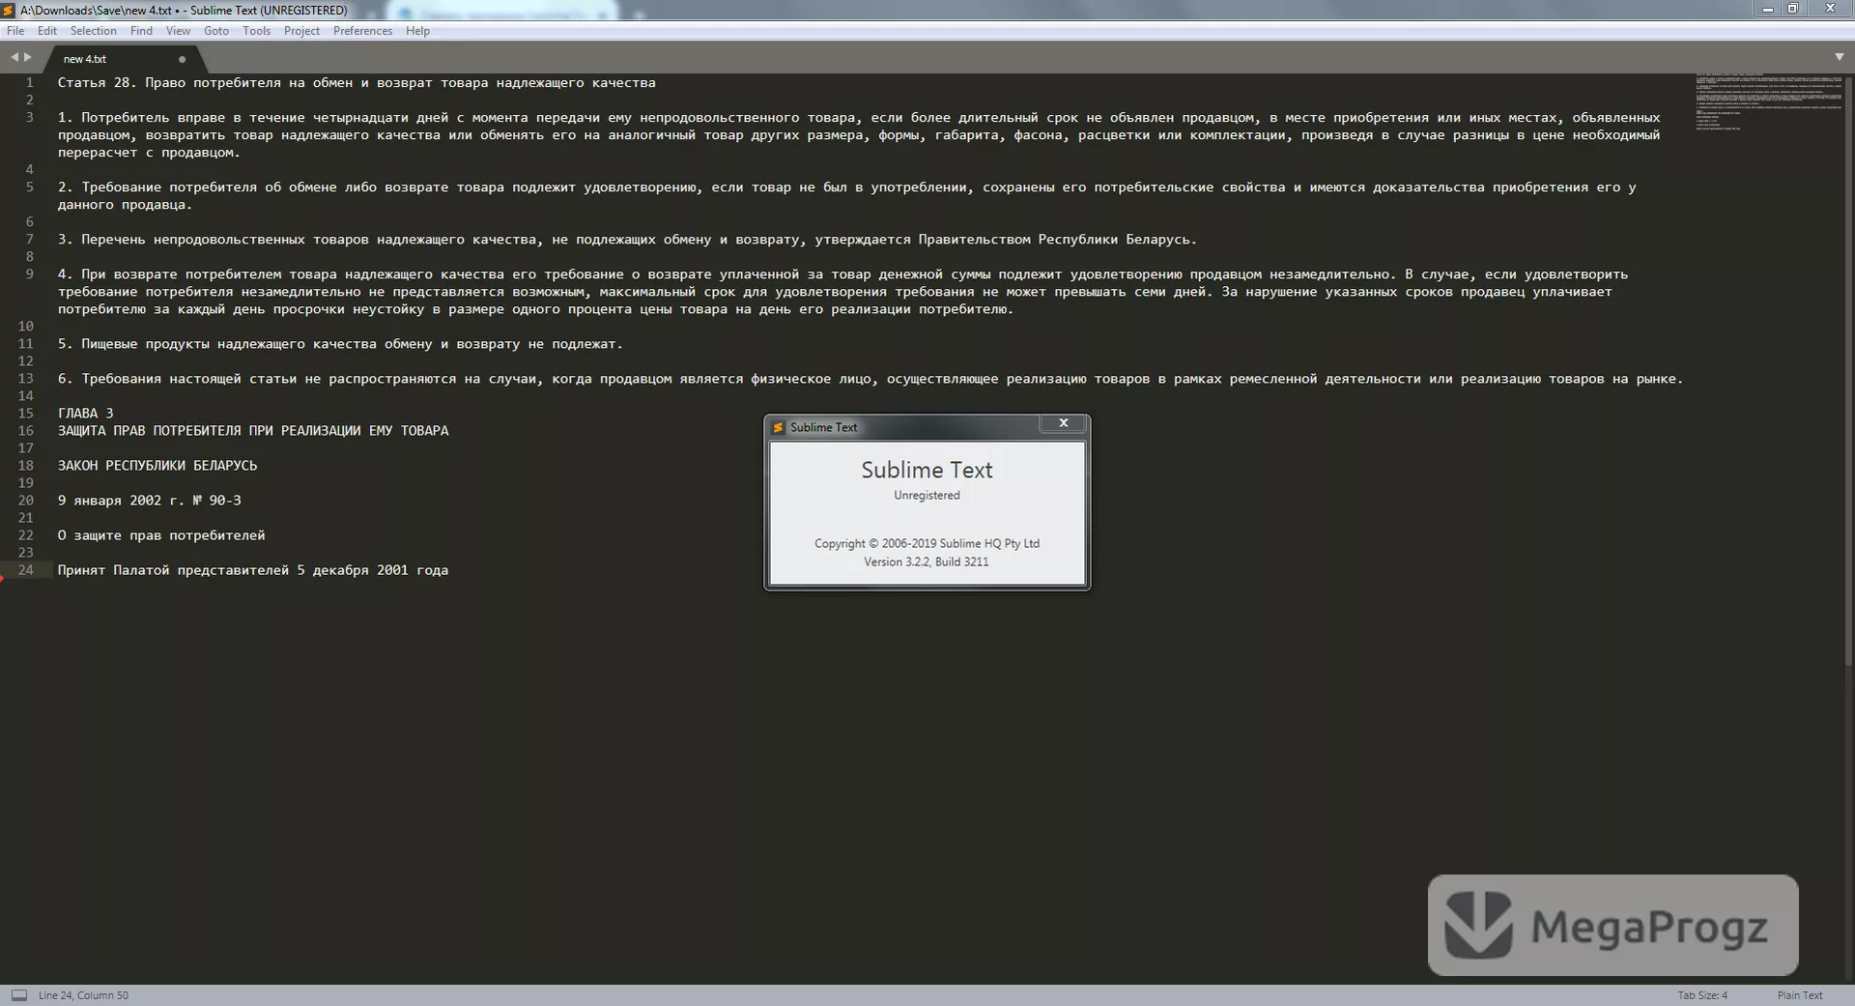1855x1006 pixels.
Task: Close the Sublime Text about dialog
Action: pos(1064,423)
